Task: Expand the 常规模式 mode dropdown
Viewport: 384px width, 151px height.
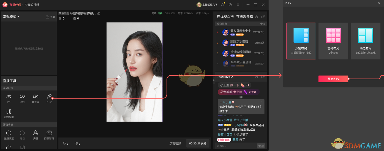Action: 11,17
